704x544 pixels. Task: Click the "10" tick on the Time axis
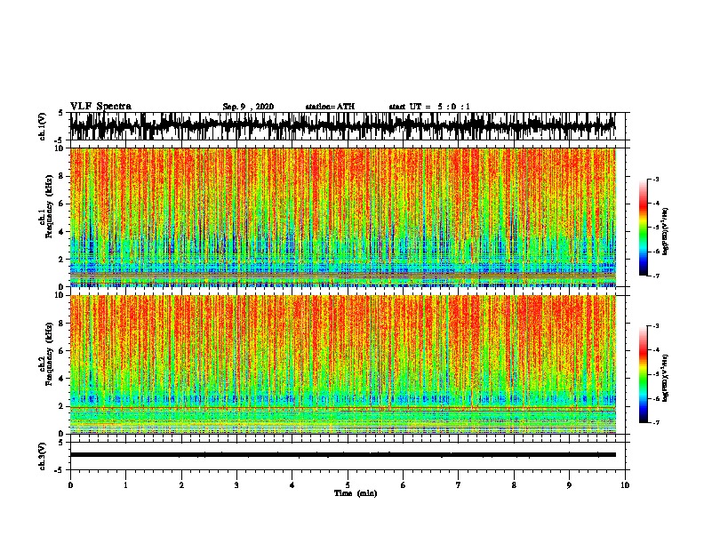click(625, 485)
